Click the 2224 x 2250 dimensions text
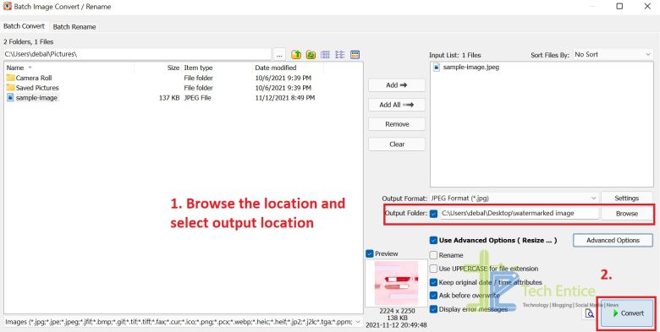Screen dimensions: 660x332 [397, 311]
